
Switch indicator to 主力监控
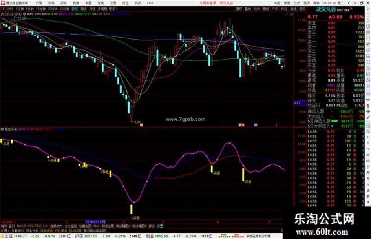click(71, 226)
